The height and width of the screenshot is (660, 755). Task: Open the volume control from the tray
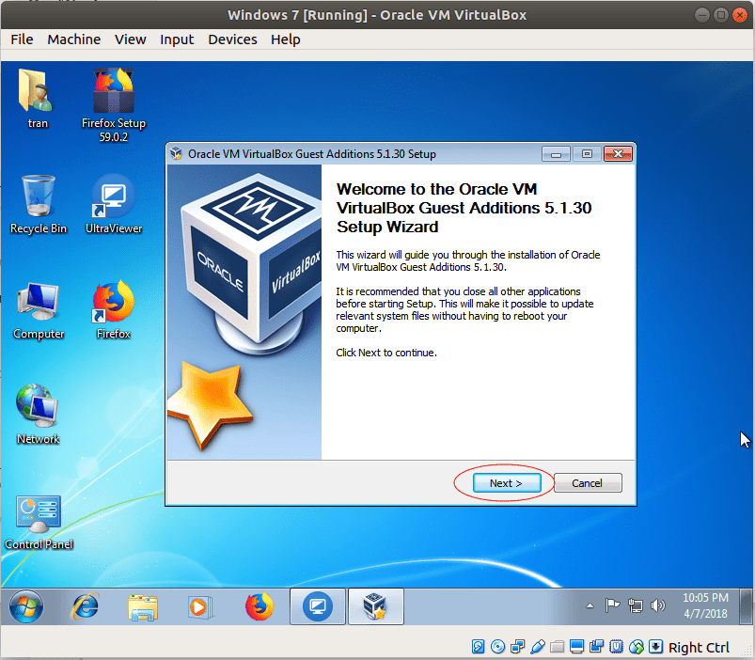[x=658, y=605]
